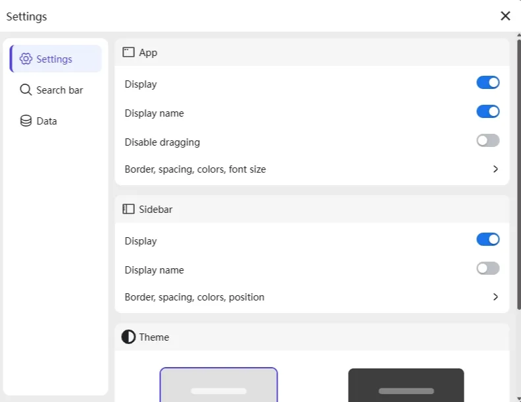Click the Settings dialog title text
Screen dimensions: 521x402
tap(26, 16)
